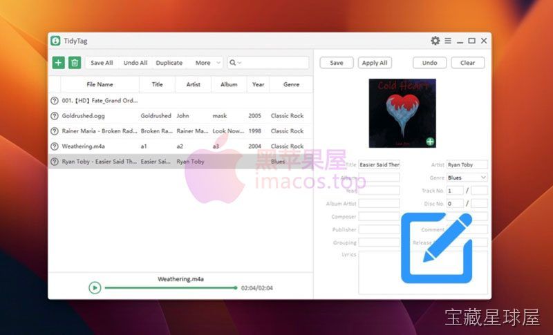Select the Rainer Maria - Broken Rad... row
This screenshot has height=335, width=553.
[x=180, y=131]
